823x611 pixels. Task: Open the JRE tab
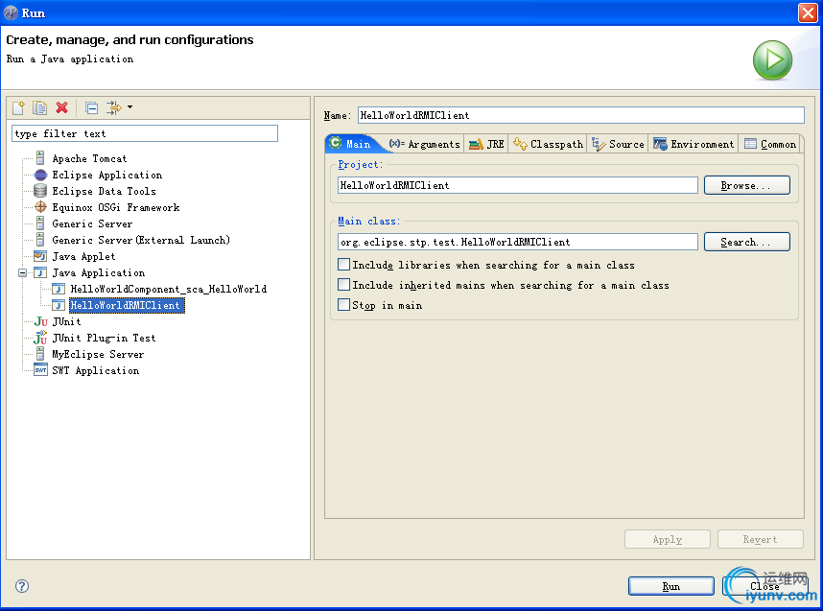pos(486,144)
